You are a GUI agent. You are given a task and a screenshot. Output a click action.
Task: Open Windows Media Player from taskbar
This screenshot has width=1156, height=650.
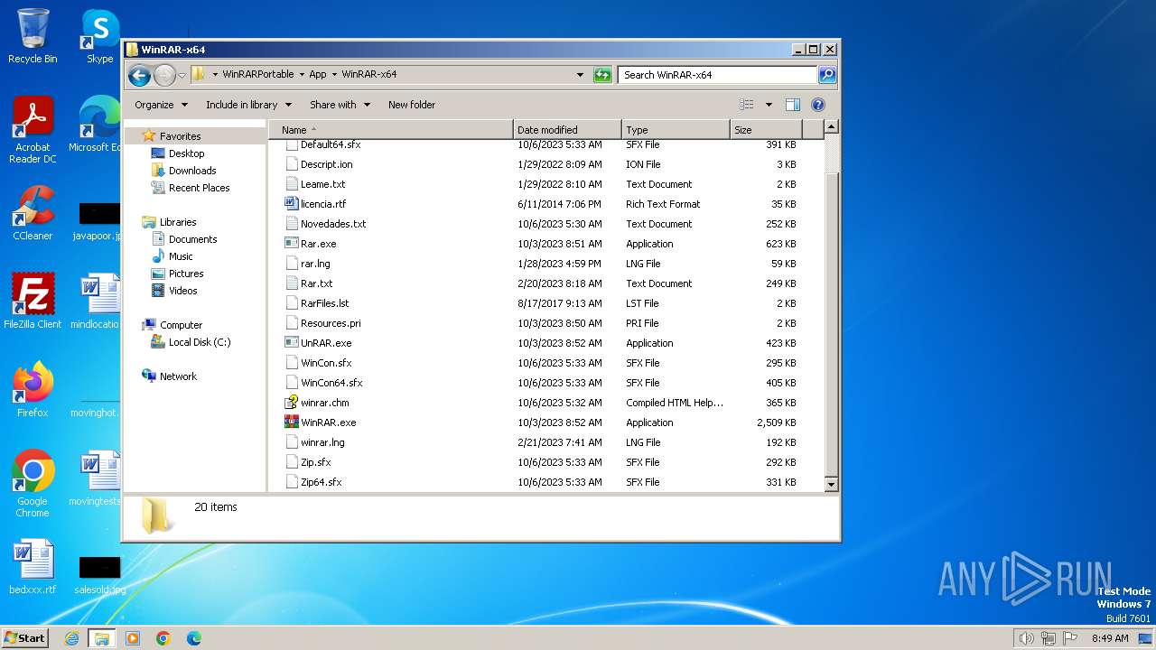click(133, 638)
